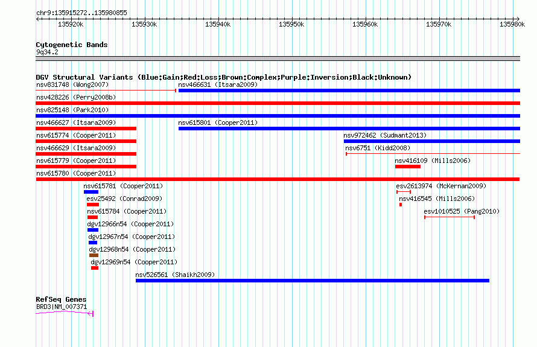Click the 135970k ruler tick label
The height and width of the screenshot is (347, 537).
439,24
